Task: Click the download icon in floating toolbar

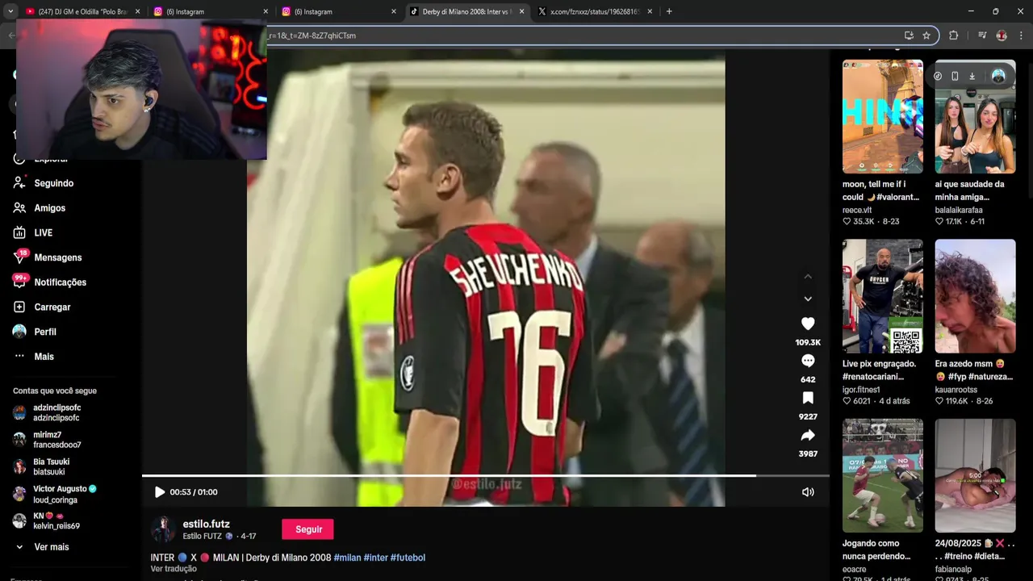Action: point(972,76)
